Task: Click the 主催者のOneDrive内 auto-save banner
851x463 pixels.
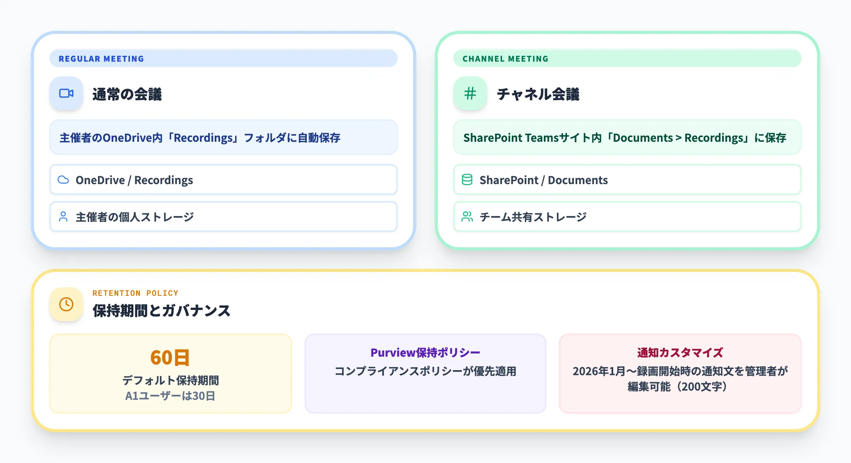Action: pos(223,138)
